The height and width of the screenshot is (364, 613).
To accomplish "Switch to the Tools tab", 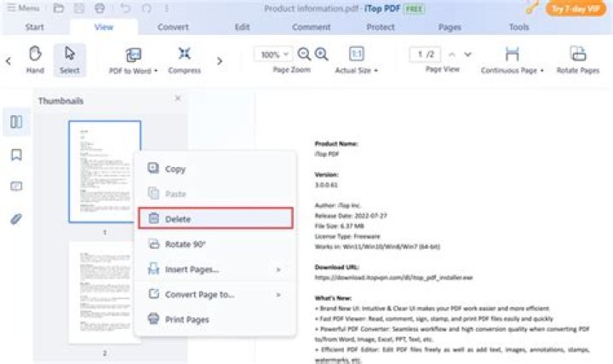I will [518, 27].
